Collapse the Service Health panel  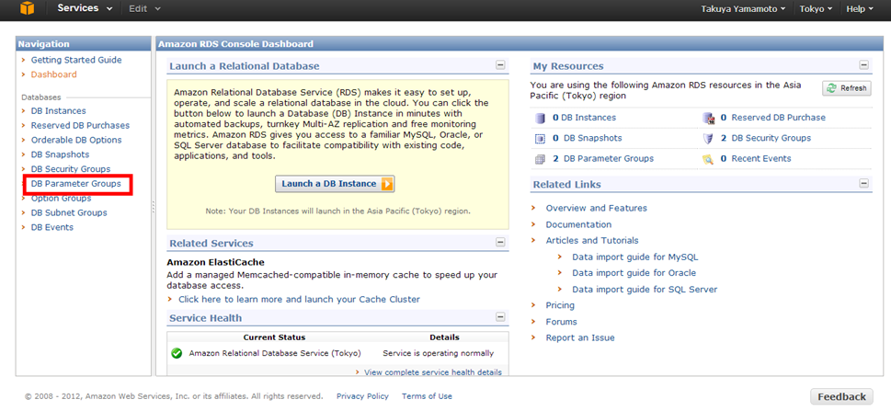point(500,316)
